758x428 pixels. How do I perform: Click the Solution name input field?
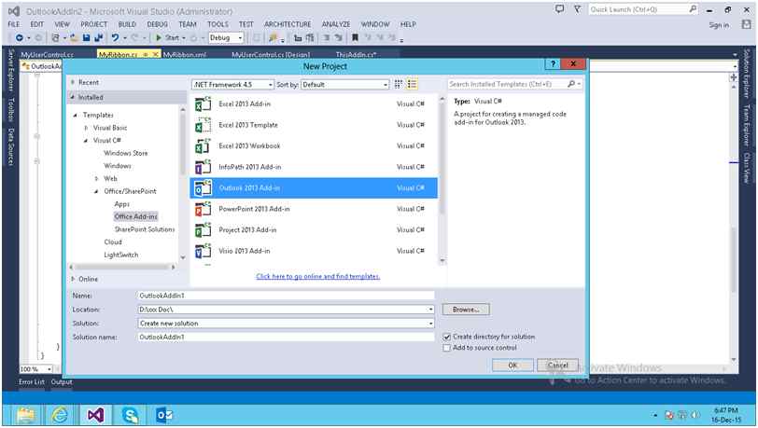pyautogui.click(x=286, y=337)
